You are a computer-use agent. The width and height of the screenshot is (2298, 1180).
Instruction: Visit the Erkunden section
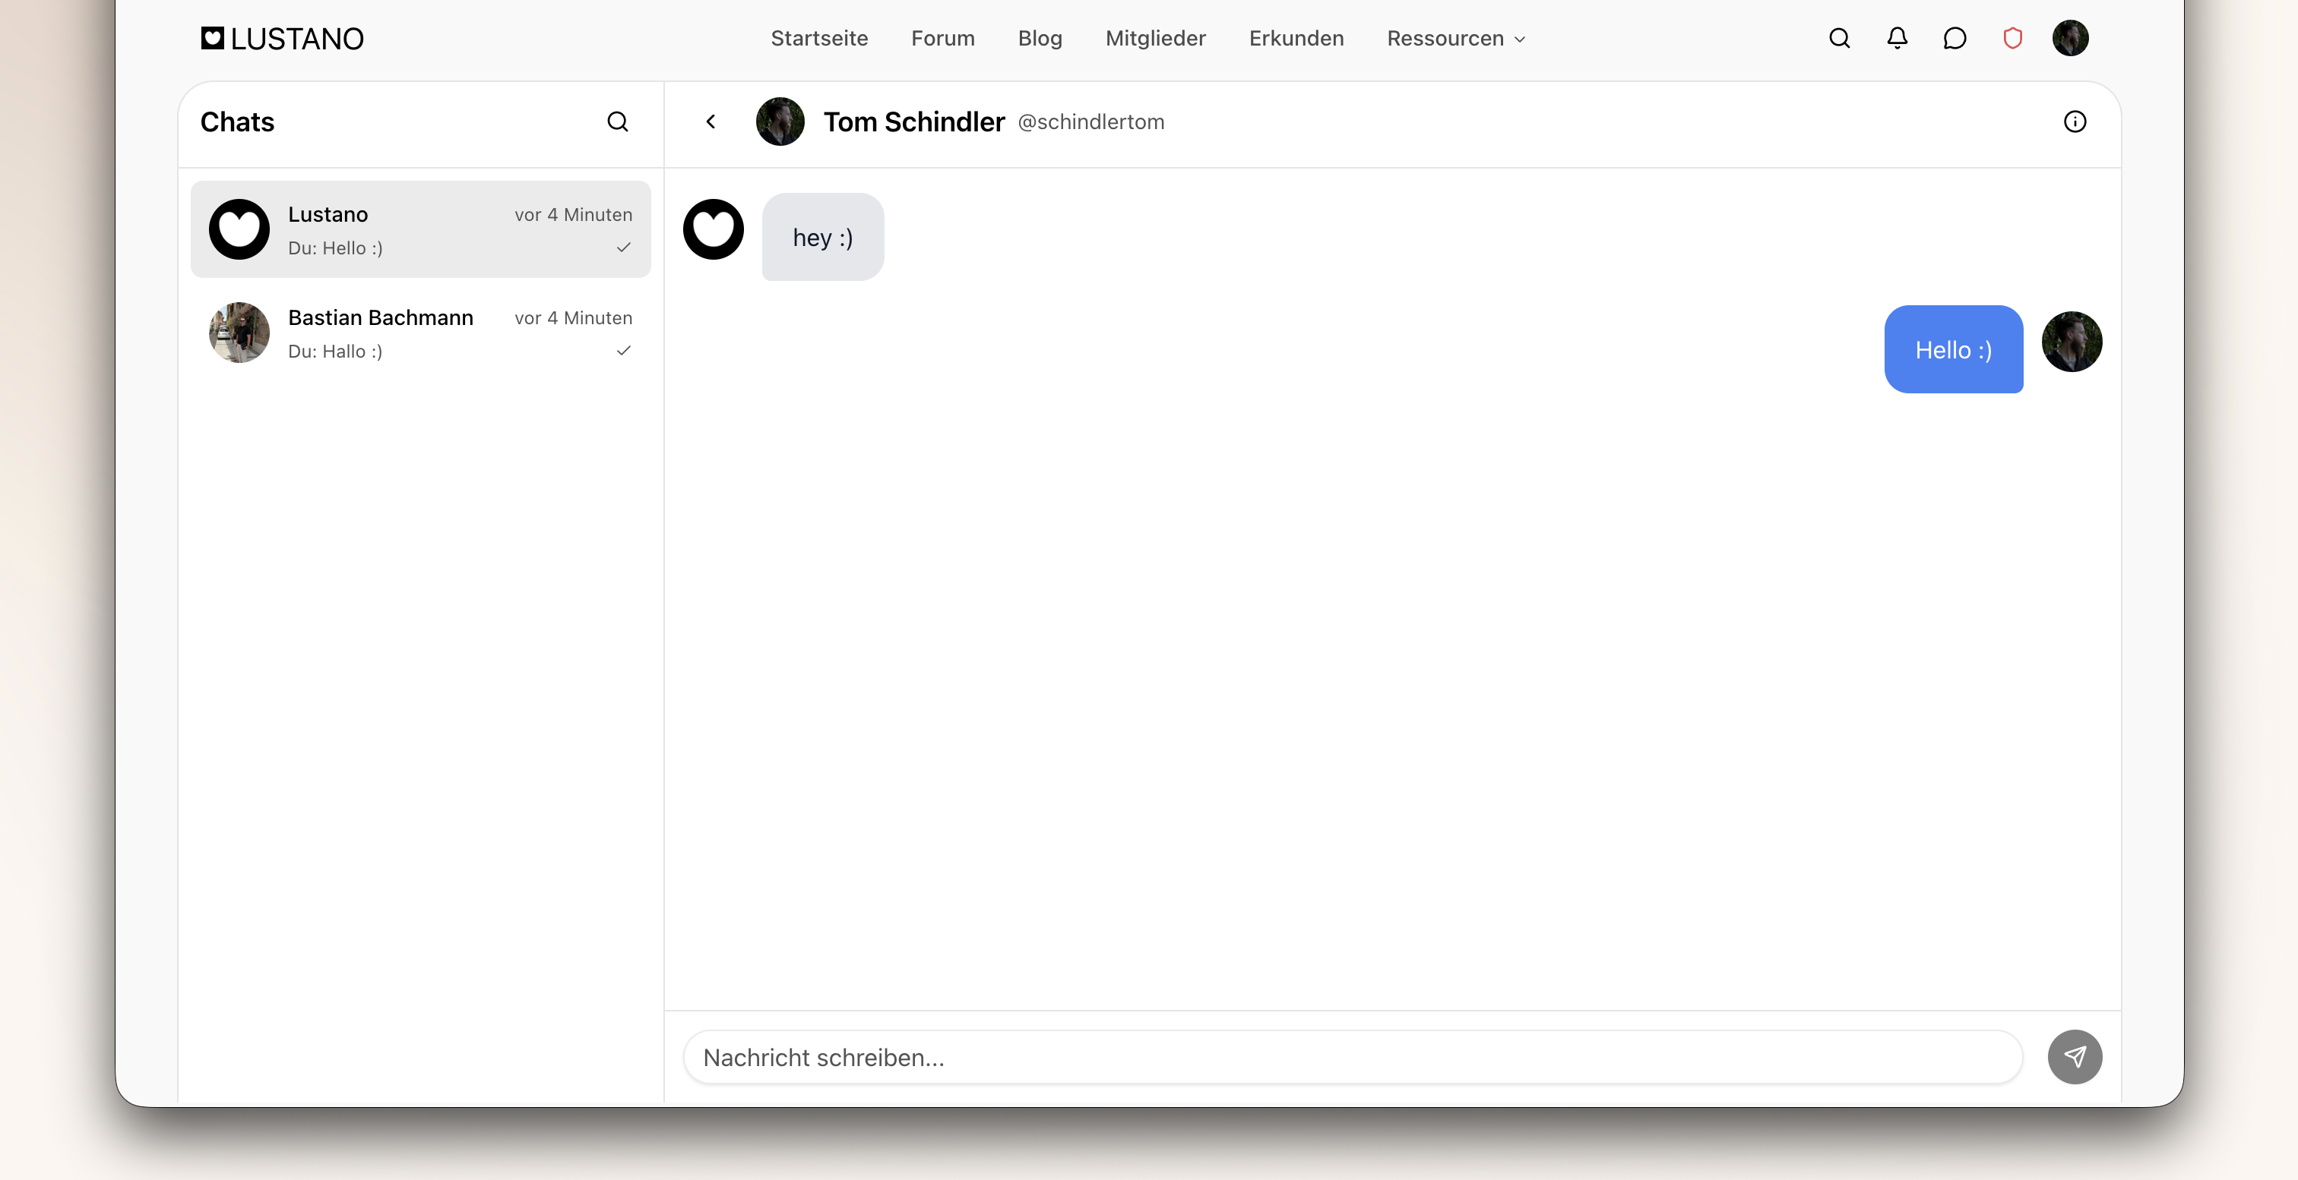[x=1296, y=38]
